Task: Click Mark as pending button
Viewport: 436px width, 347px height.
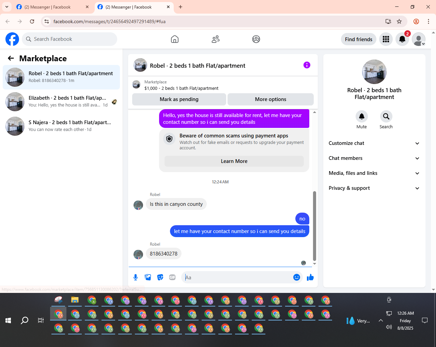Action: (179, 99)
